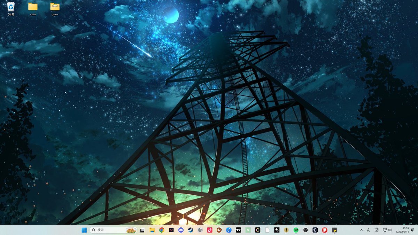Open the network settings tray icon
Viewport: 418px width, 235px height.
click(x=385, y=230)
